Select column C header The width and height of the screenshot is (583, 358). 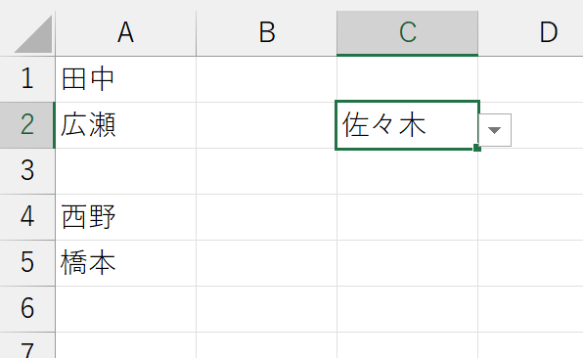click(x=407, y=33)
